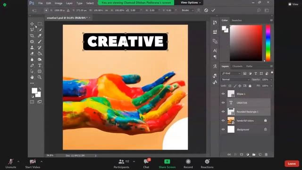Viewport: 302px width, 170px height.
Task: Select the Pen tool
Action: point(32,66)
